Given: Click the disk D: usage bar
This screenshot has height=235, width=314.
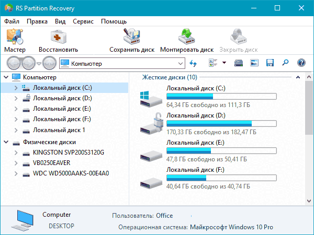Looking at the screenshot, I should point(221,123).
